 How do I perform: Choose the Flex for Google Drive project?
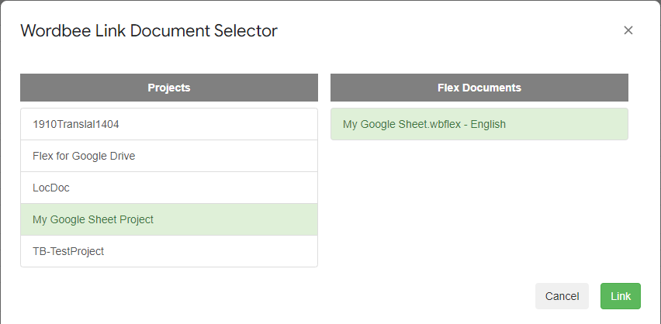pyautogui.click(x=168, y=156)
